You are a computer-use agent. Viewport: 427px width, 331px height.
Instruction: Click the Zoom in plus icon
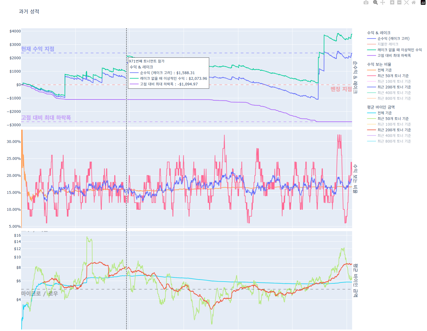coord(392,3)
